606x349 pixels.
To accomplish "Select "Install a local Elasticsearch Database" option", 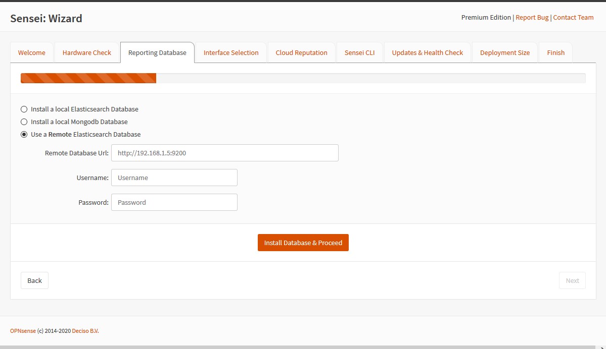I will point(24,109).
